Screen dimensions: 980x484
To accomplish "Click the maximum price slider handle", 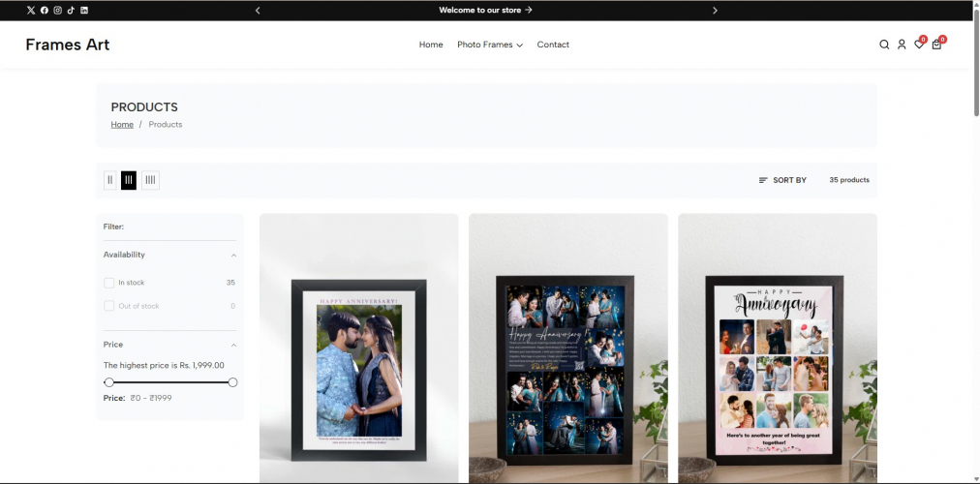I will [x=232, y=382].
